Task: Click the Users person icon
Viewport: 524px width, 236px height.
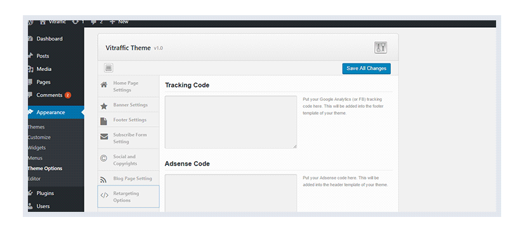Action: (30, 206)
